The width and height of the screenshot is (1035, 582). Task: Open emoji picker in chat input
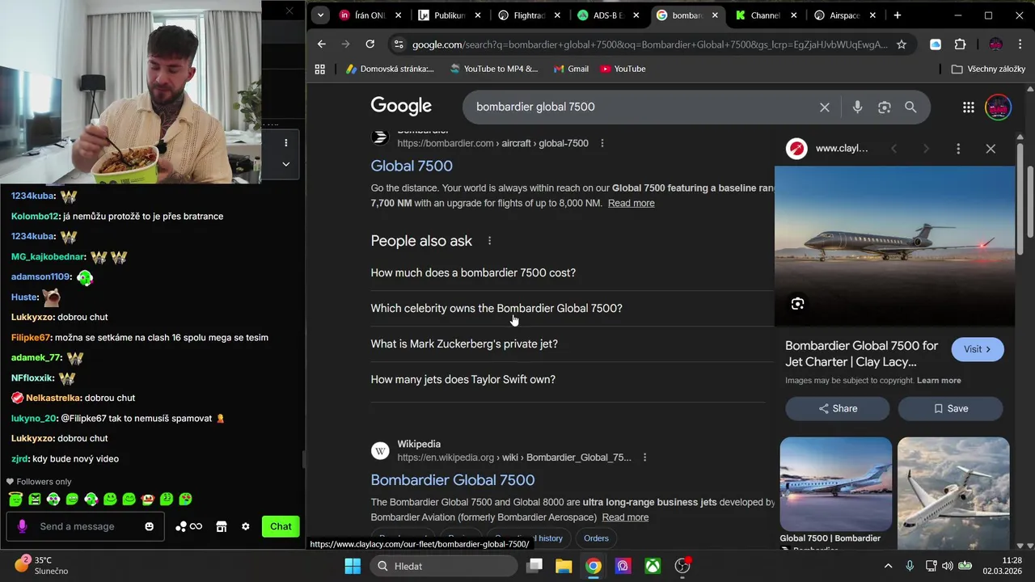click(150, 526)
